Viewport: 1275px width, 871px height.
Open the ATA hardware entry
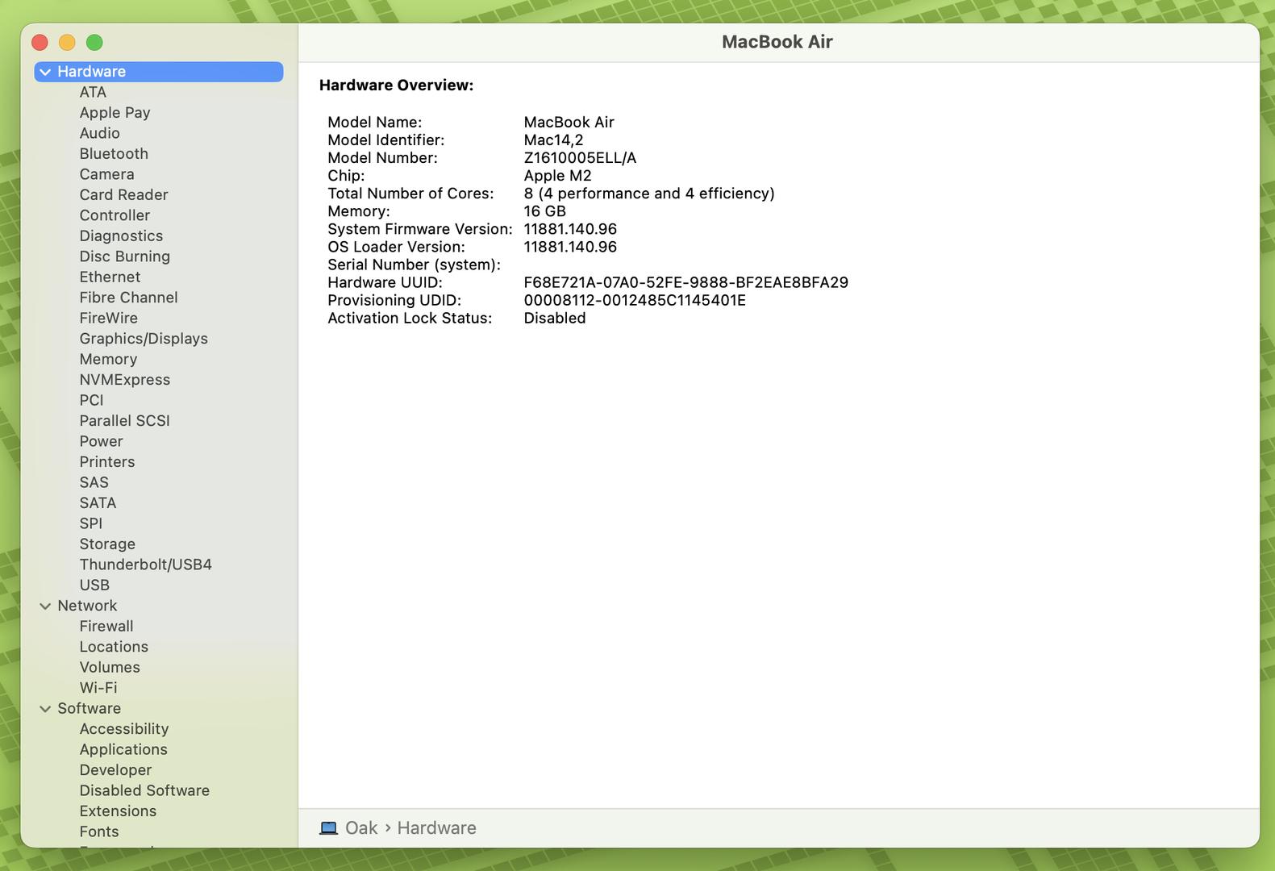coord(93,92)
